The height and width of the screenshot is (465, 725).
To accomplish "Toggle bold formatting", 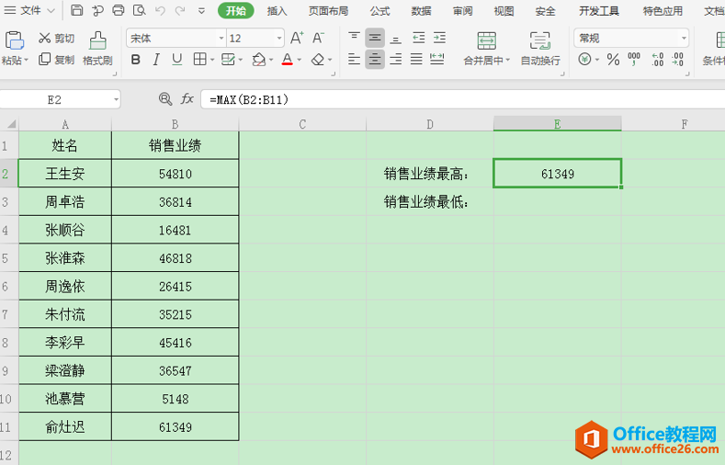I will (136, 60).
